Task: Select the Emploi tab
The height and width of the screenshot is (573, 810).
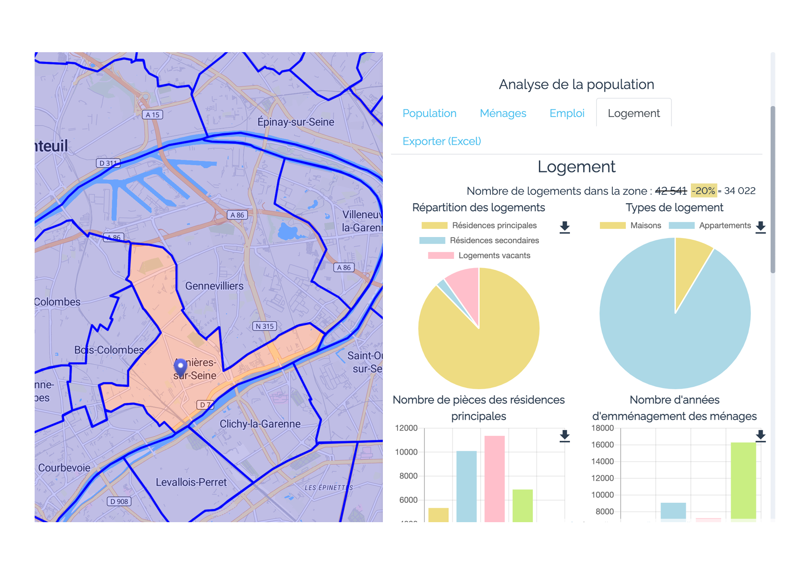Action: [x=567, y=113]
